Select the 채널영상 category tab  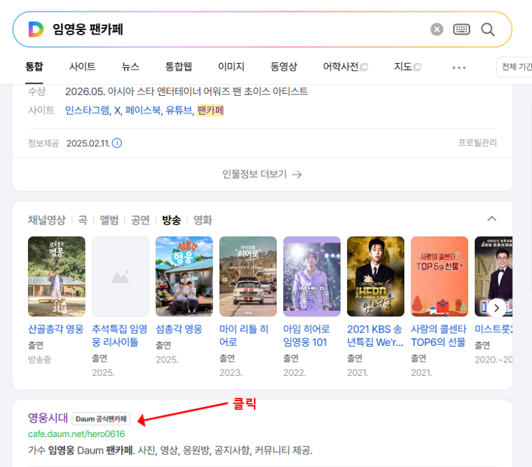coord(47,220)
